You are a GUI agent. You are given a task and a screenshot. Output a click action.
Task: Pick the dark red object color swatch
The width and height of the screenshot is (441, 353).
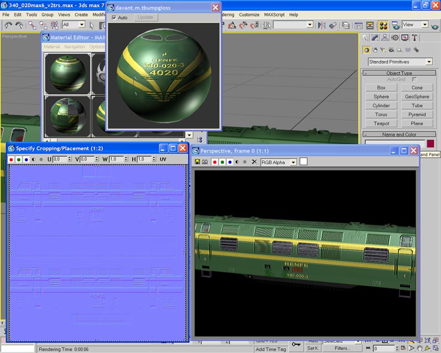click(430, 143)
